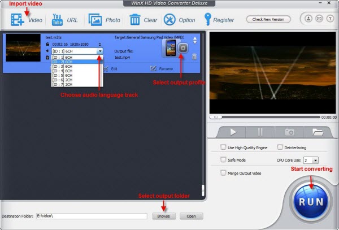Check Merge Output Video
The width and height of the screenshot is (339, 230).
(x=223, y=173)
